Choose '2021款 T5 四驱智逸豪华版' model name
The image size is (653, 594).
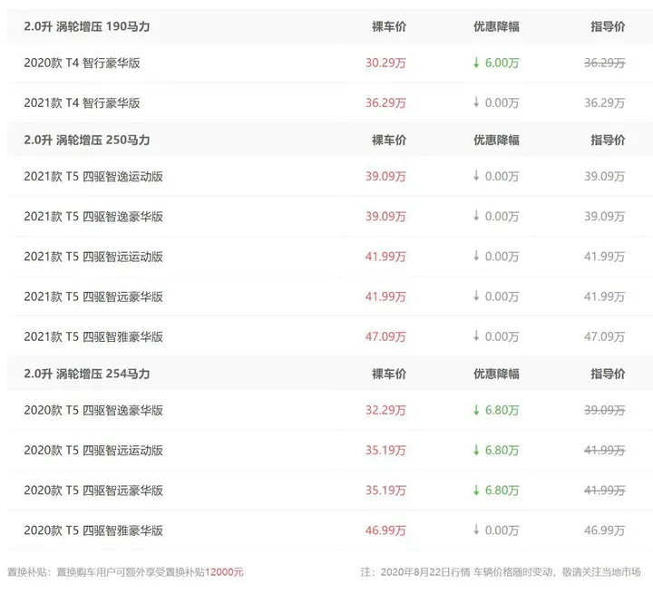93,217
